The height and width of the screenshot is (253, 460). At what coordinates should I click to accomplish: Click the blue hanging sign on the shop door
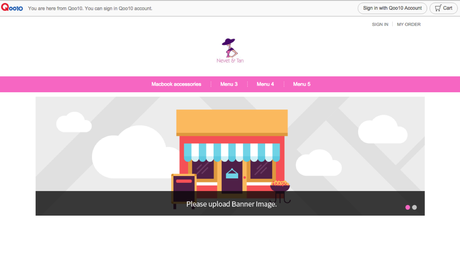pos(232,174)
